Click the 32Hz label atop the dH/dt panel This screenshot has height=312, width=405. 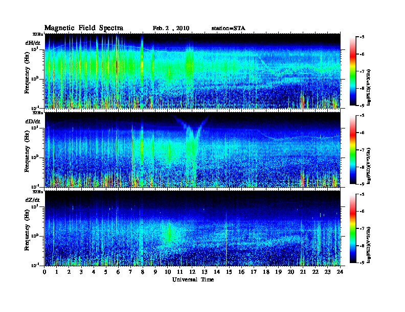[x=37, y=34]
